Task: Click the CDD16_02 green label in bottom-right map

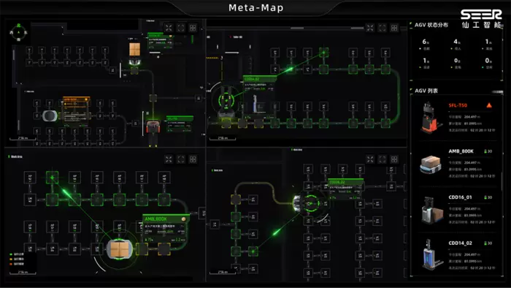Action: [345, 182]
